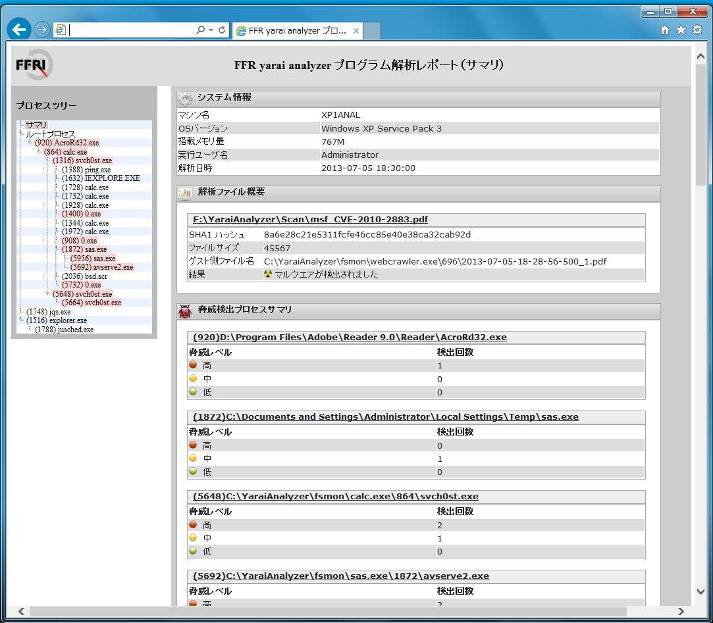Viewport: 713px width, 623px height.
Task: Open Favorites star icon
Action: [x=681, y=30]
